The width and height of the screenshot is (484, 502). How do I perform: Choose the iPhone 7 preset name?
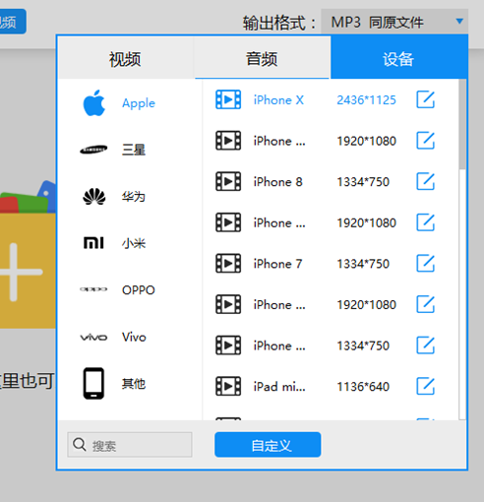tap(277, 264)
